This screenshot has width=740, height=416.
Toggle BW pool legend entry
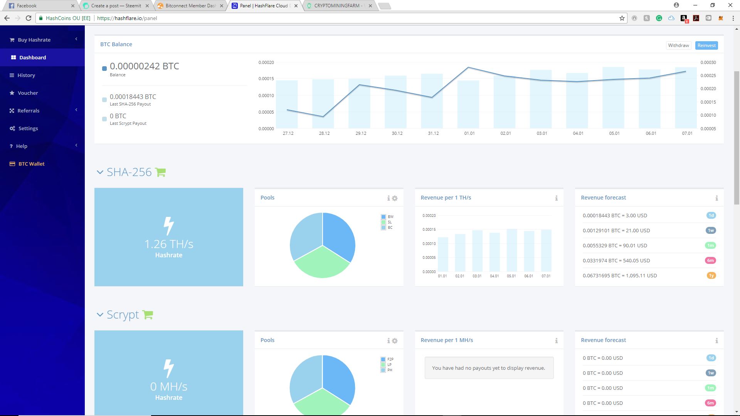pyautogui.click(x=387, y=217)
